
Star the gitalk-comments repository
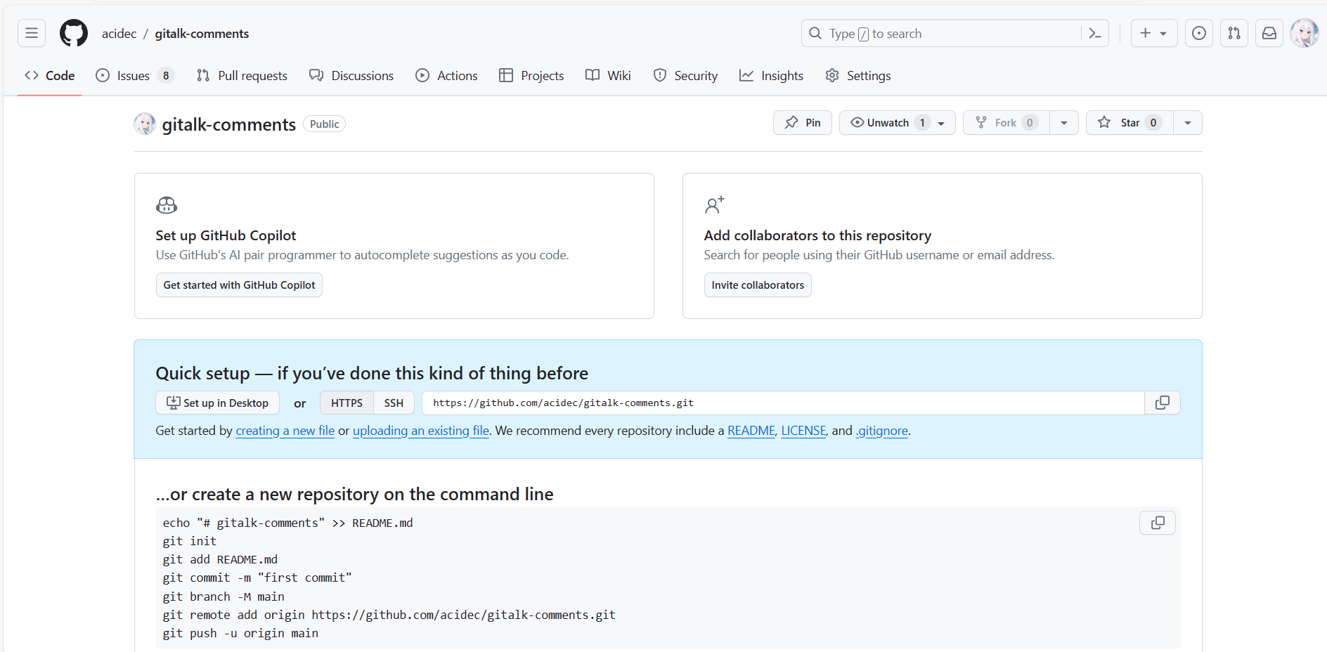[x=1129, y=122]
